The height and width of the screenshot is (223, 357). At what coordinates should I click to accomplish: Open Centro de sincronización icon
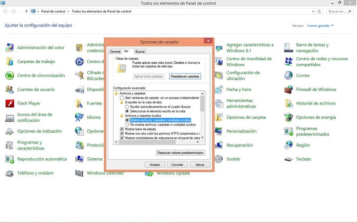(x=10, y=75)
